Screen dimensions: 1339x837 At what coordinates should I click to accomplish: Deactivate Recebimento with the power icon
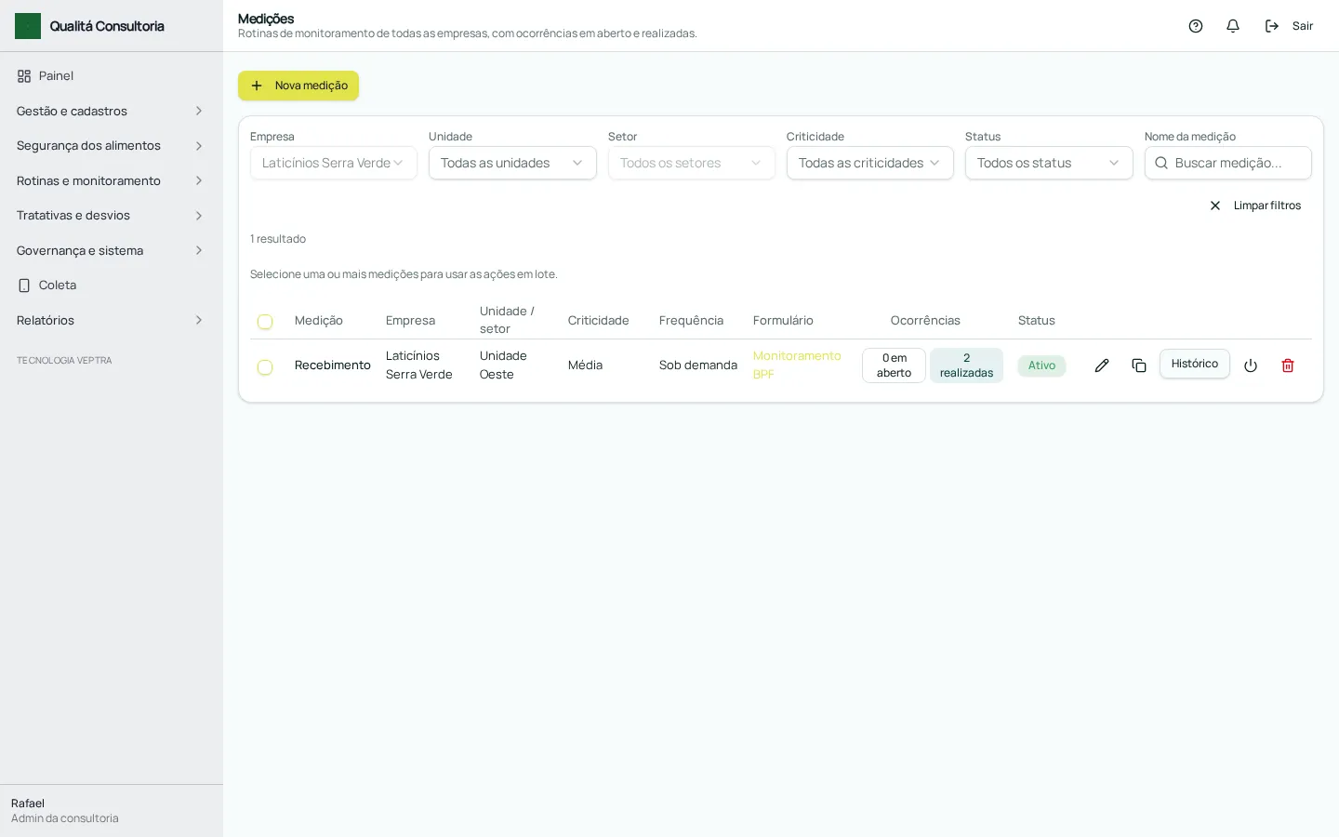click(x=1251, y=365)
